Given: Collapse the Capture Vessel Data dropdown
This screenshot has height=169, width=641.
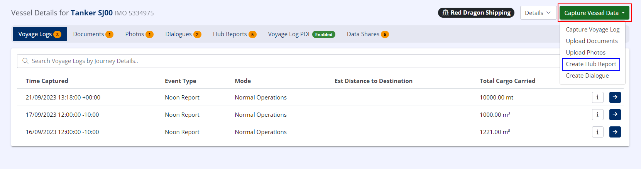Looking at the screenshot, I should (594, 13).
